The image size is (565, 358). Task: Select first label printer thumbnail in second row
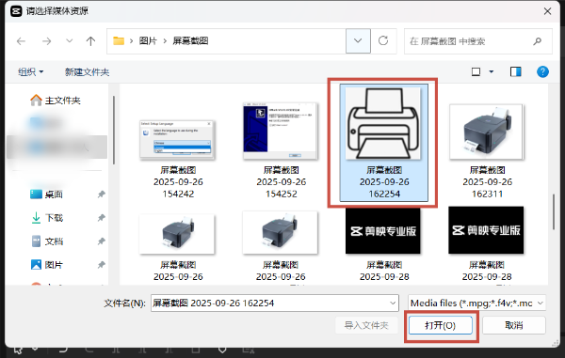177,234
